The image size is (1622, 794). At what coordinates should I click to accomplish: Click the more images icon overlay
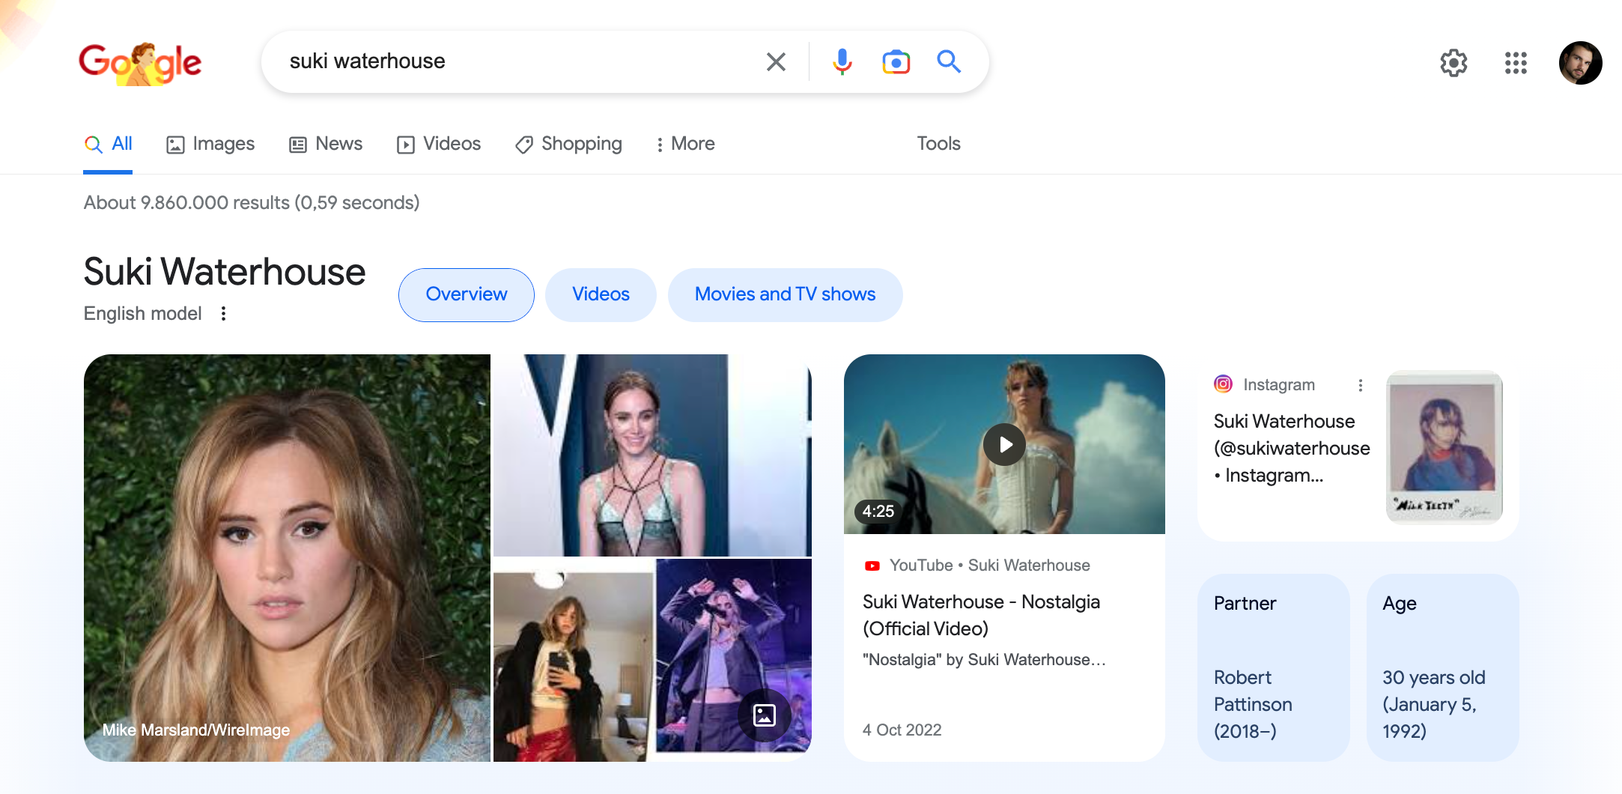[764, 715]
